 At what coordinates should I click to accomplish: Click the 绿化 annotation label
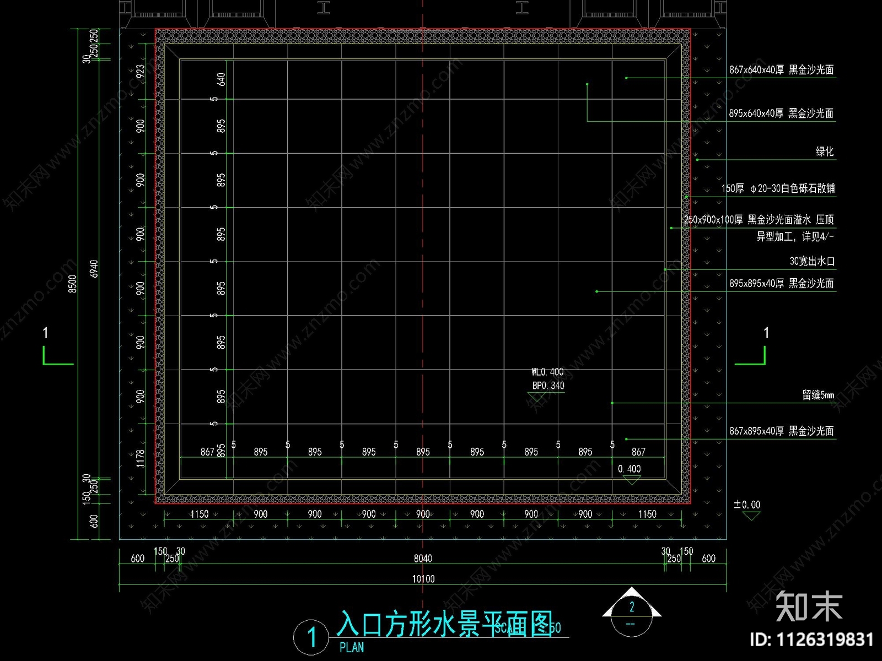824,150
